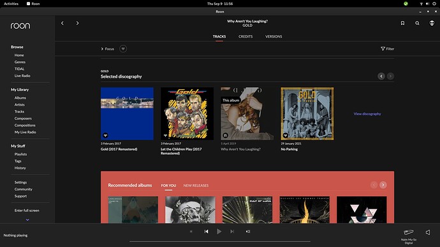Open the GNOME Activities overview
The width and height of the screenshot is (440, 247).
11,4
